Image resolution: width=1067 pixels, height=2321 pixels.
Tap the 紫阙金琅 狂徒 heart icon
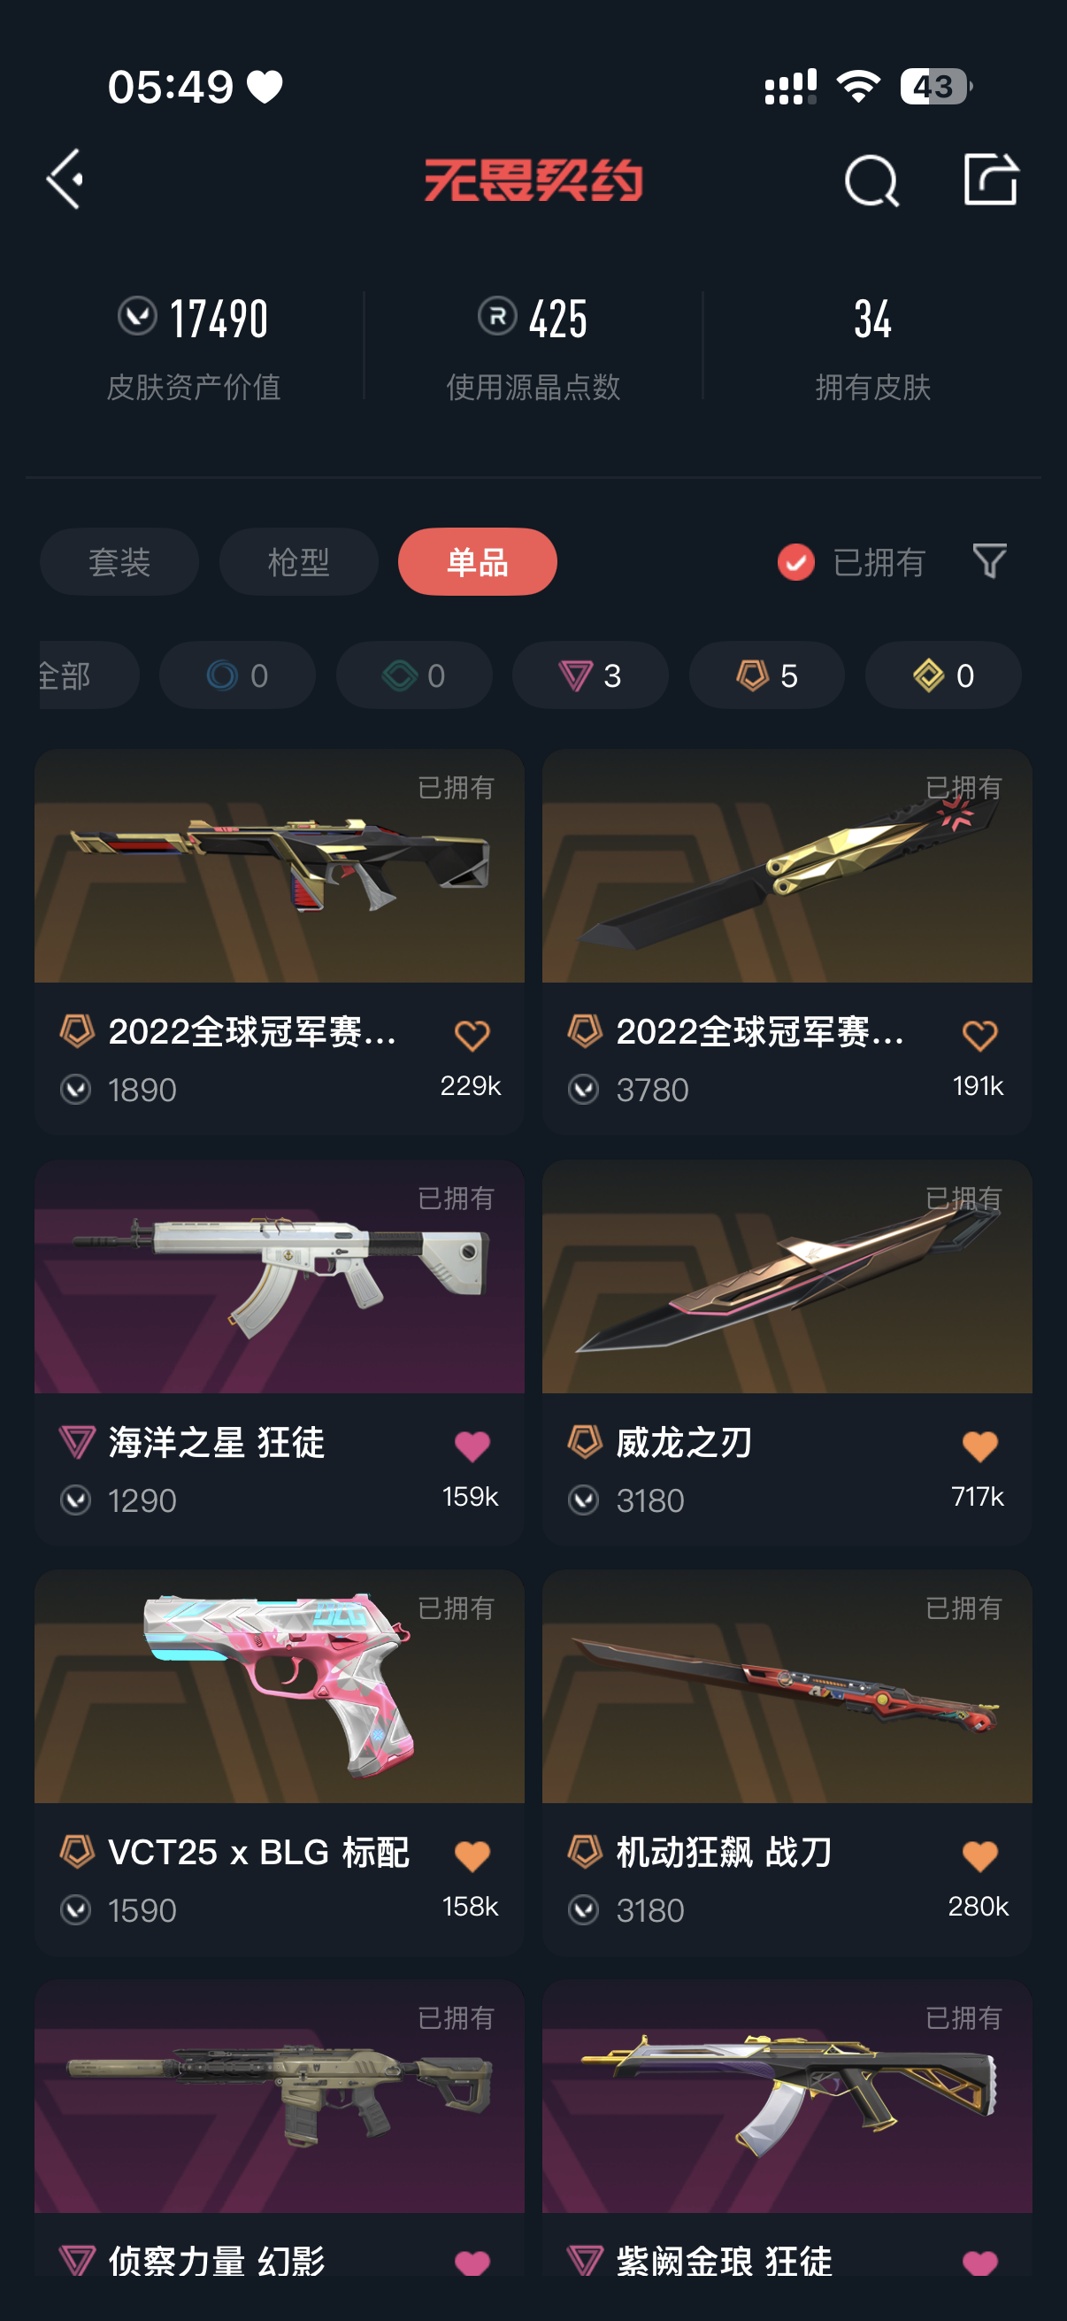(979, 2263)
